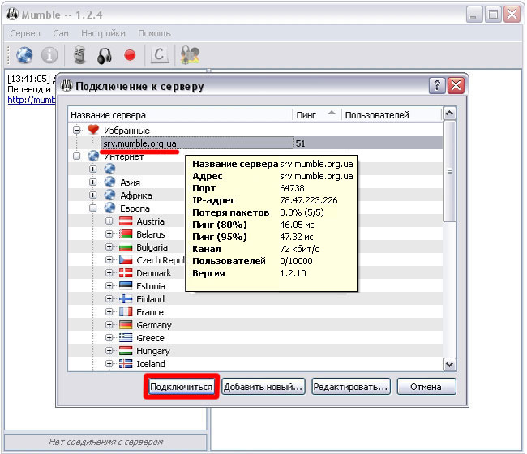Click the Germany flag icon
Image resolution: width=527 pixels, height=454 pixels.
(126, 325)
